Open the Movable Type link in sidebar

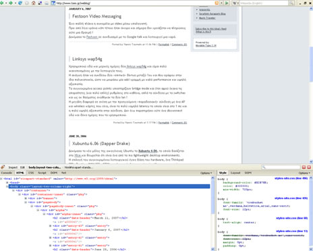click(206, 45)
